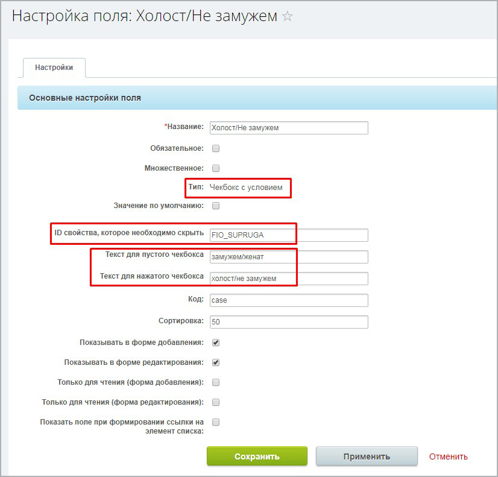Click the Название input field
The image size is (498, 477).
pyautogui.click(x=289, y=128)
